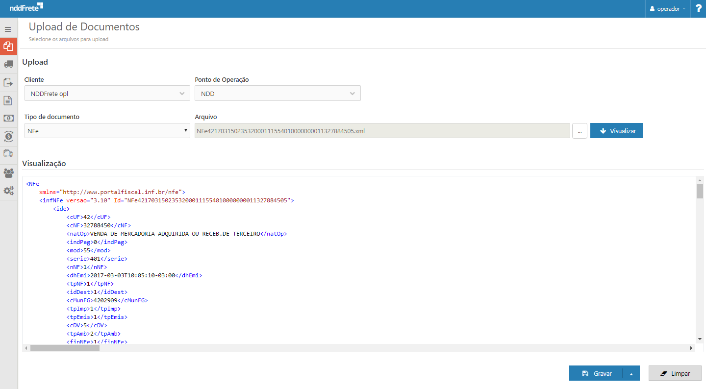The height and width of the screenshot is (389, 706).
Task: Click the dollar refresh cycle sidebar icon
Action: (x=8, y=136)
